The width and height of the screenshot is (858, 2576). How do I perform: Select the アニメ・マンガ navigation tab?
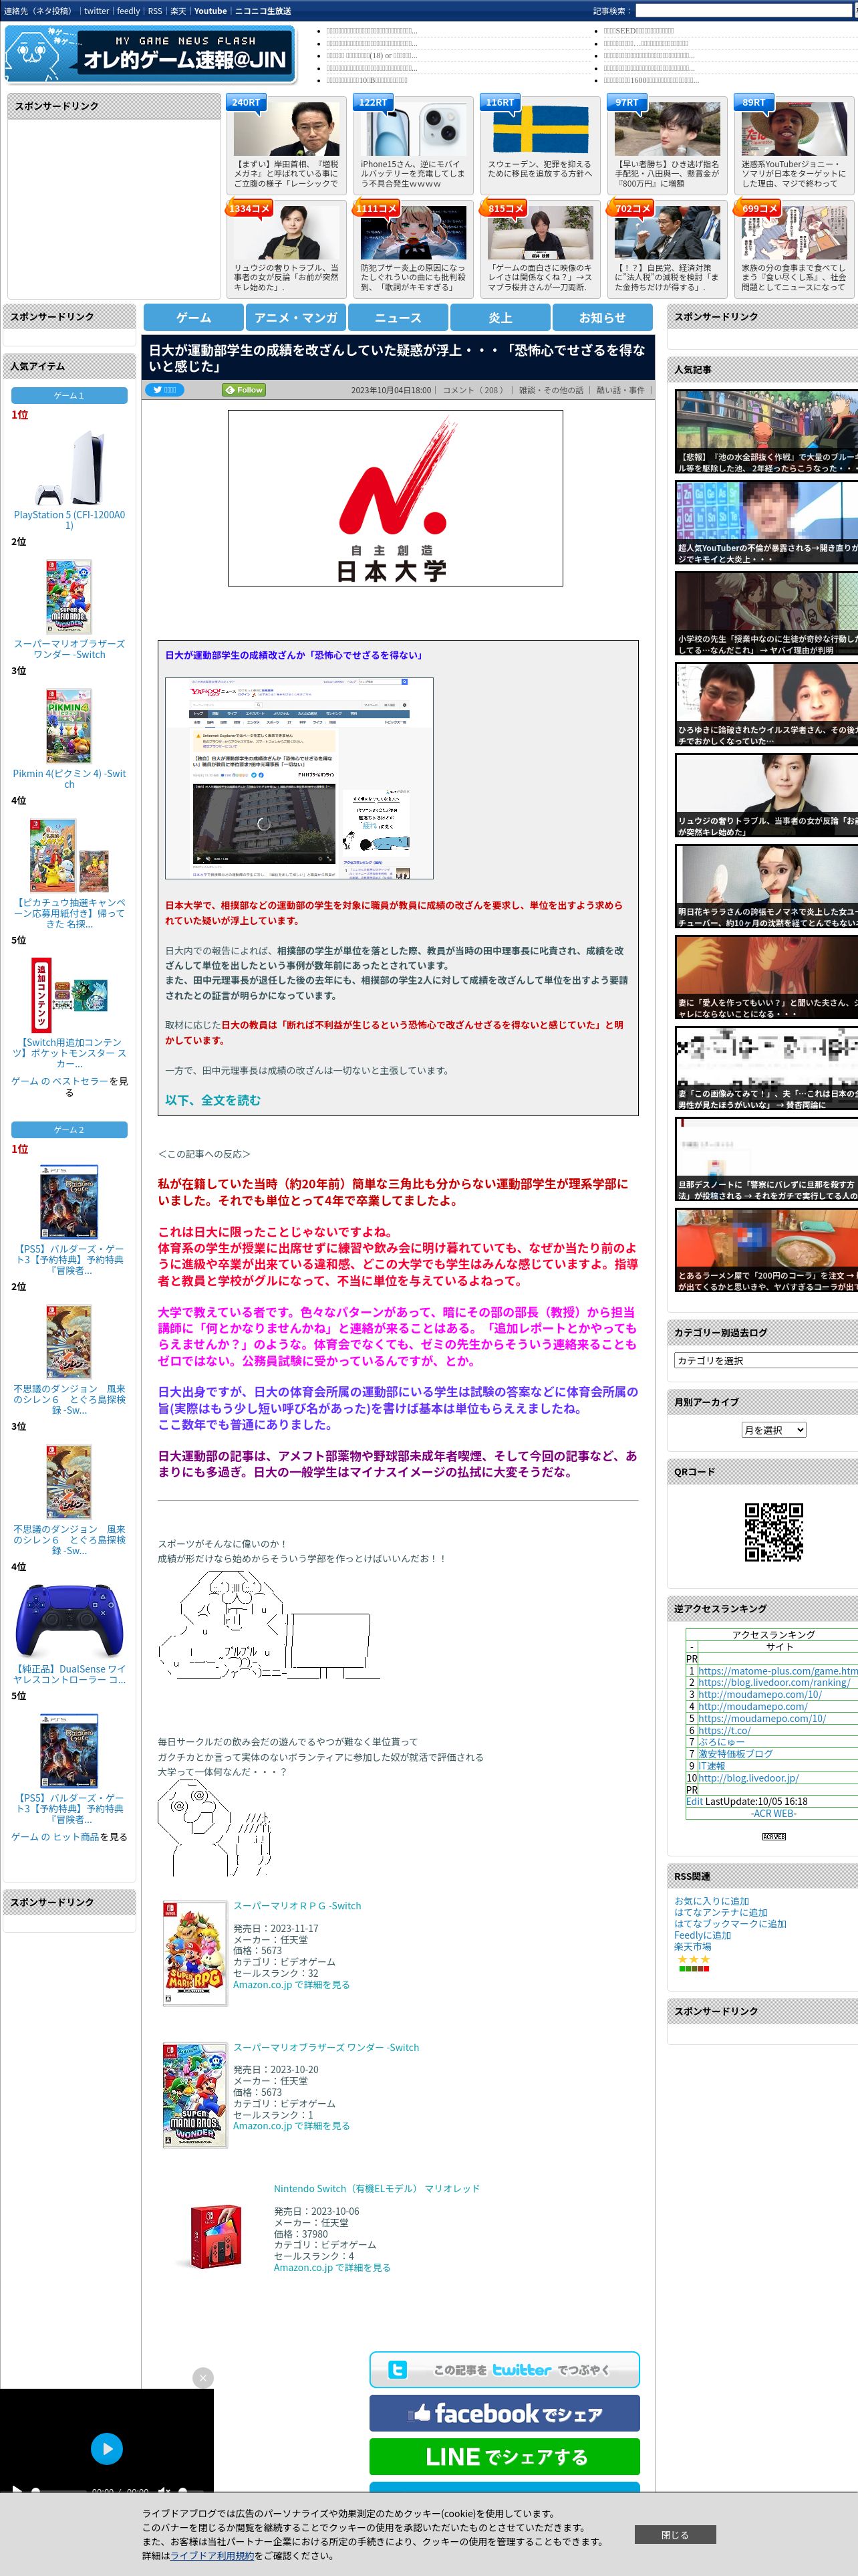tap(295, 317)
